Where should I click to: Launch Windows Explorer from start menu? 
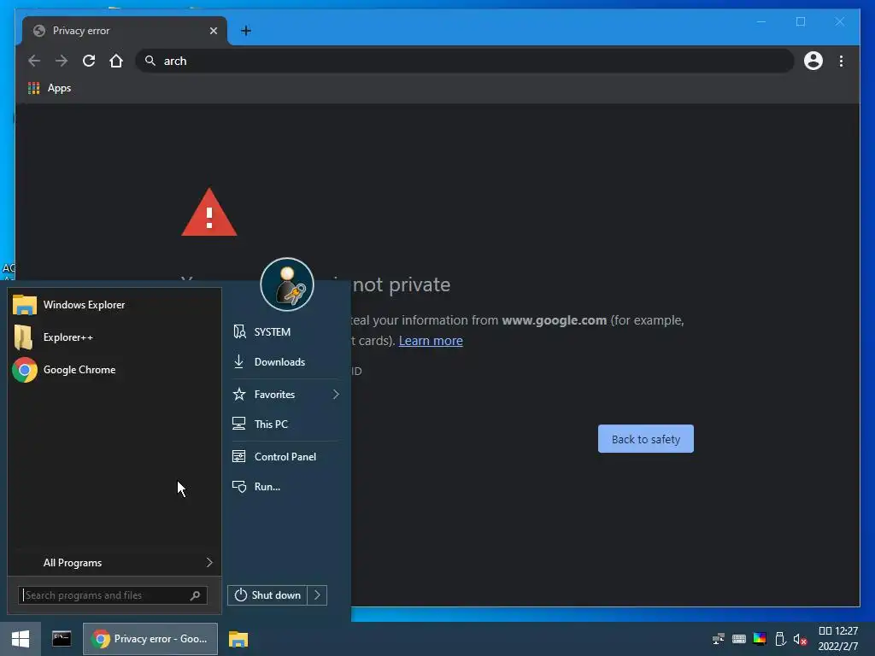coord(115,305)
